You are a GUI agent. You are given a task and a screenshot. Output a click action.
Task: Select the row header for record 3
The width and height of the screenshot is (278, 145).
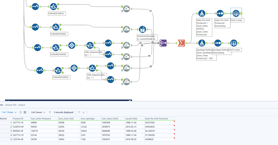6,131
